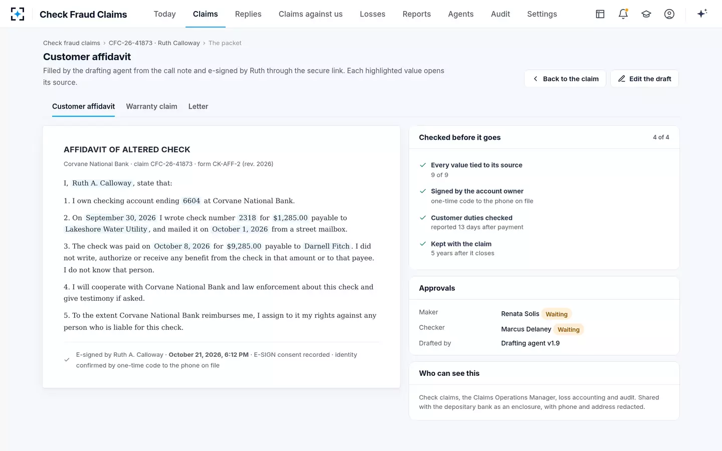Select the Customer affidavit tab

coord(83,106)
